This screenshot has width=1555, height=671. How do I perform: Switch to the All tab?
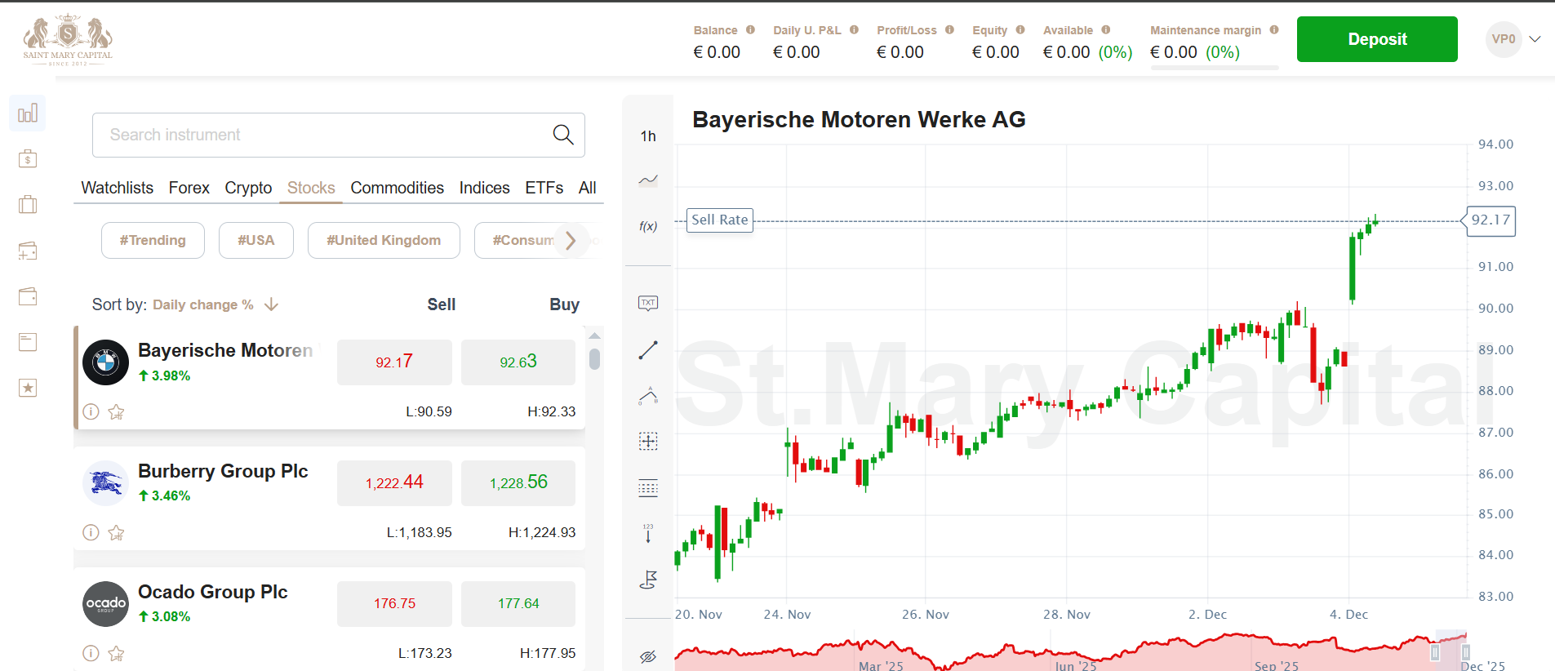coord(588,188)
